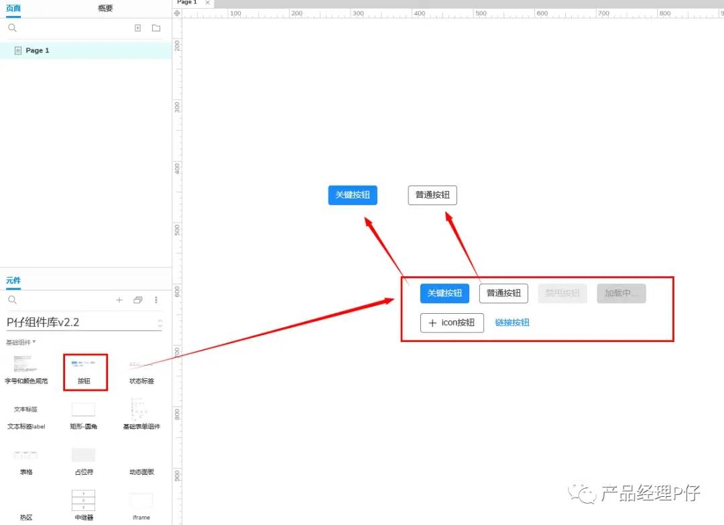The image size is (724, 525).
Task: Select the 页面 tab
Action: point(13,8)
